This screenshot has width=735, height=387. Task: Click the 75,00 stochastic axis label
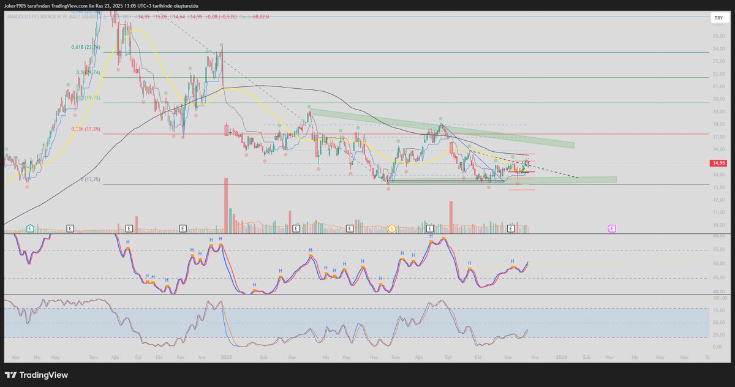point(718,309)
